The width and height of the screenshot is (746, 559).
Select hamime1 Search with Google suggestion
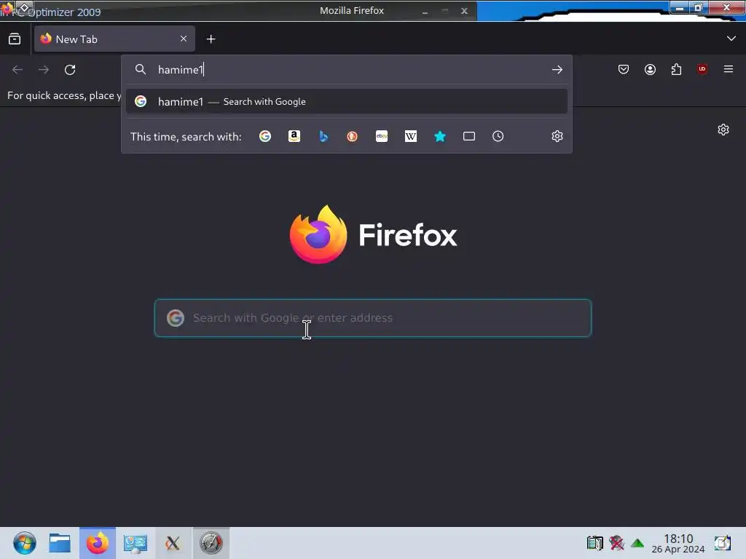(346, 102)
